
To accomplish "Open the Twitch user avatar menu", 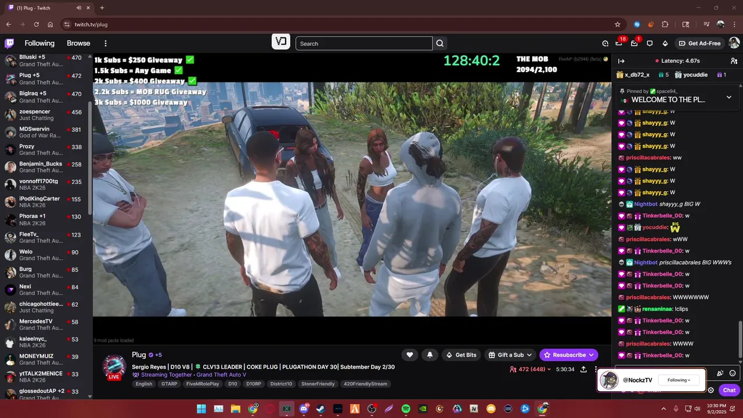I will tap(734, 43).
